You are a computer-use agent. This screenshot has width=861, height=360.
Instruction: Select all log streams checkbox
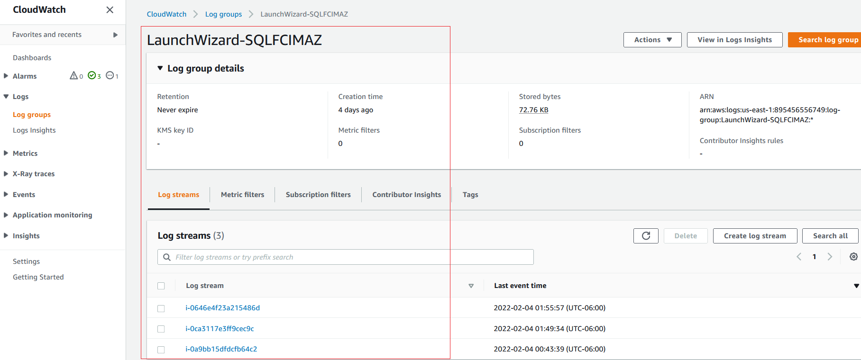point(161,286)
